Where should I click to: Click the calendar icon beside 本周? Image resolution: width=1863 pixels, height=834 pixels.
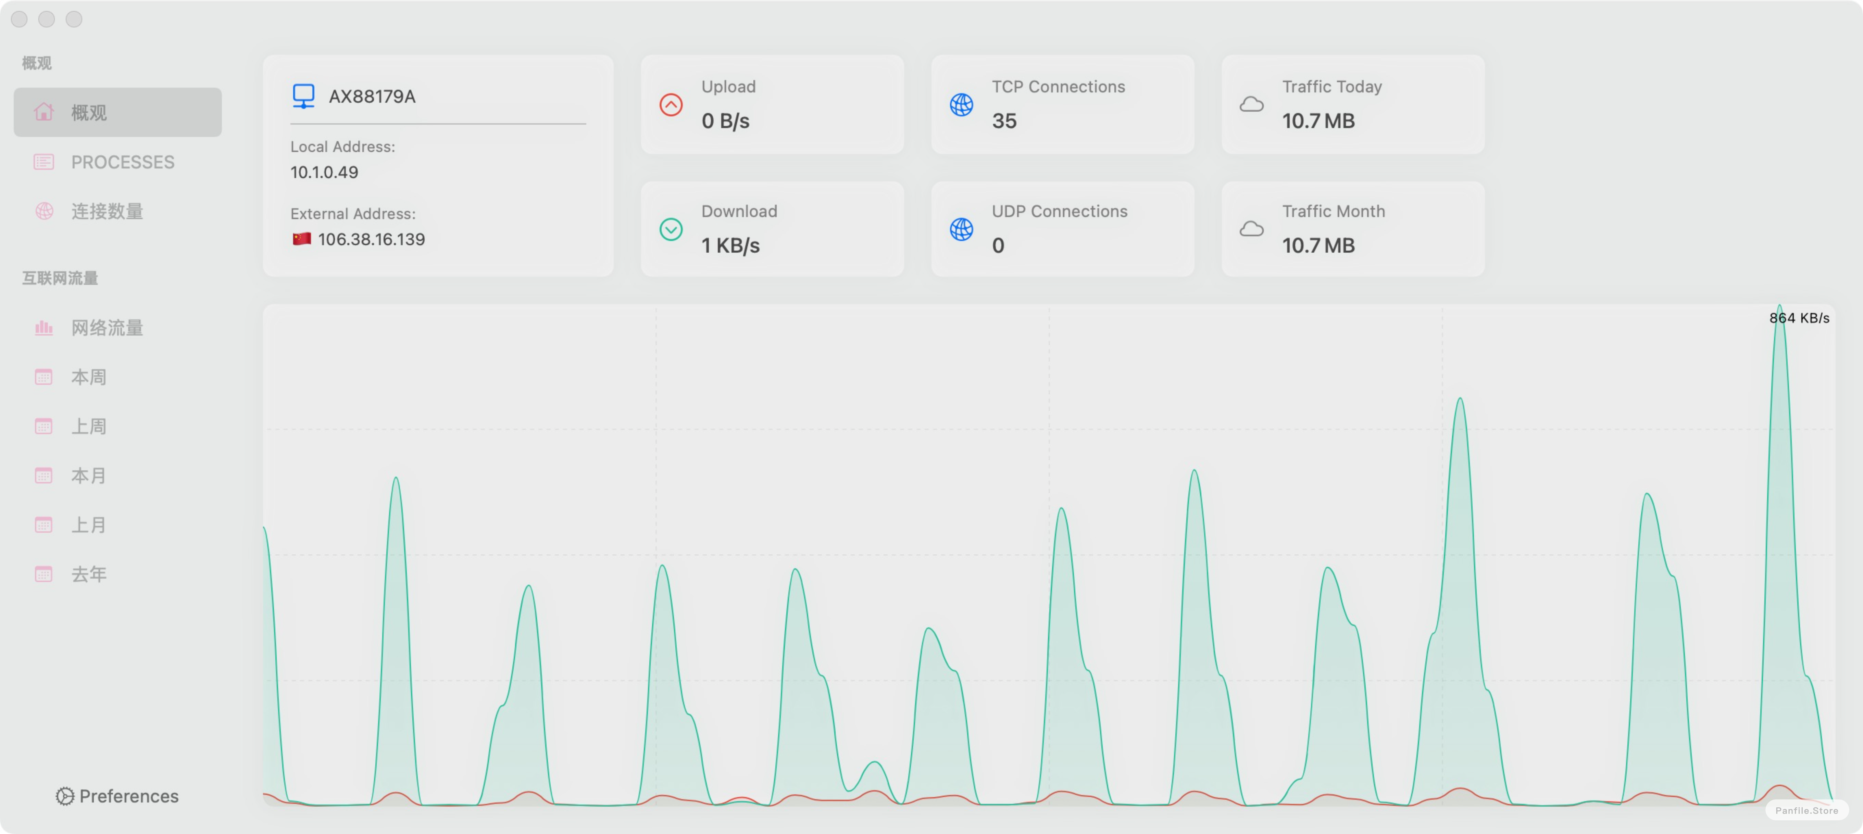(x=43, y=377)
